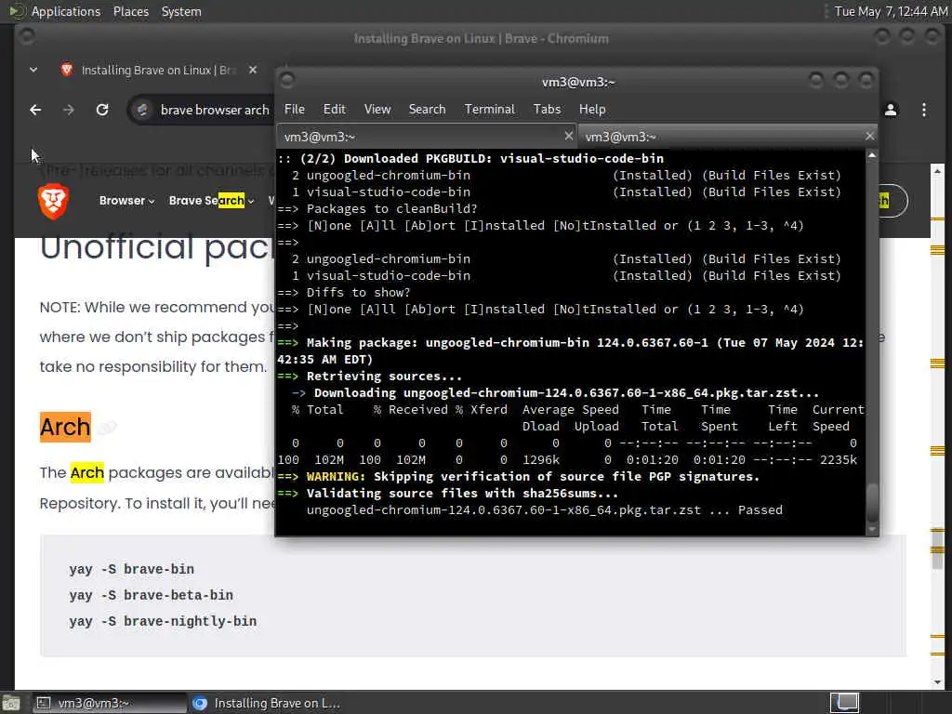Click the show desktop icon in bottom panel
Image resolution: width=952 pixels, height=714 pixels.
[10, 704]
